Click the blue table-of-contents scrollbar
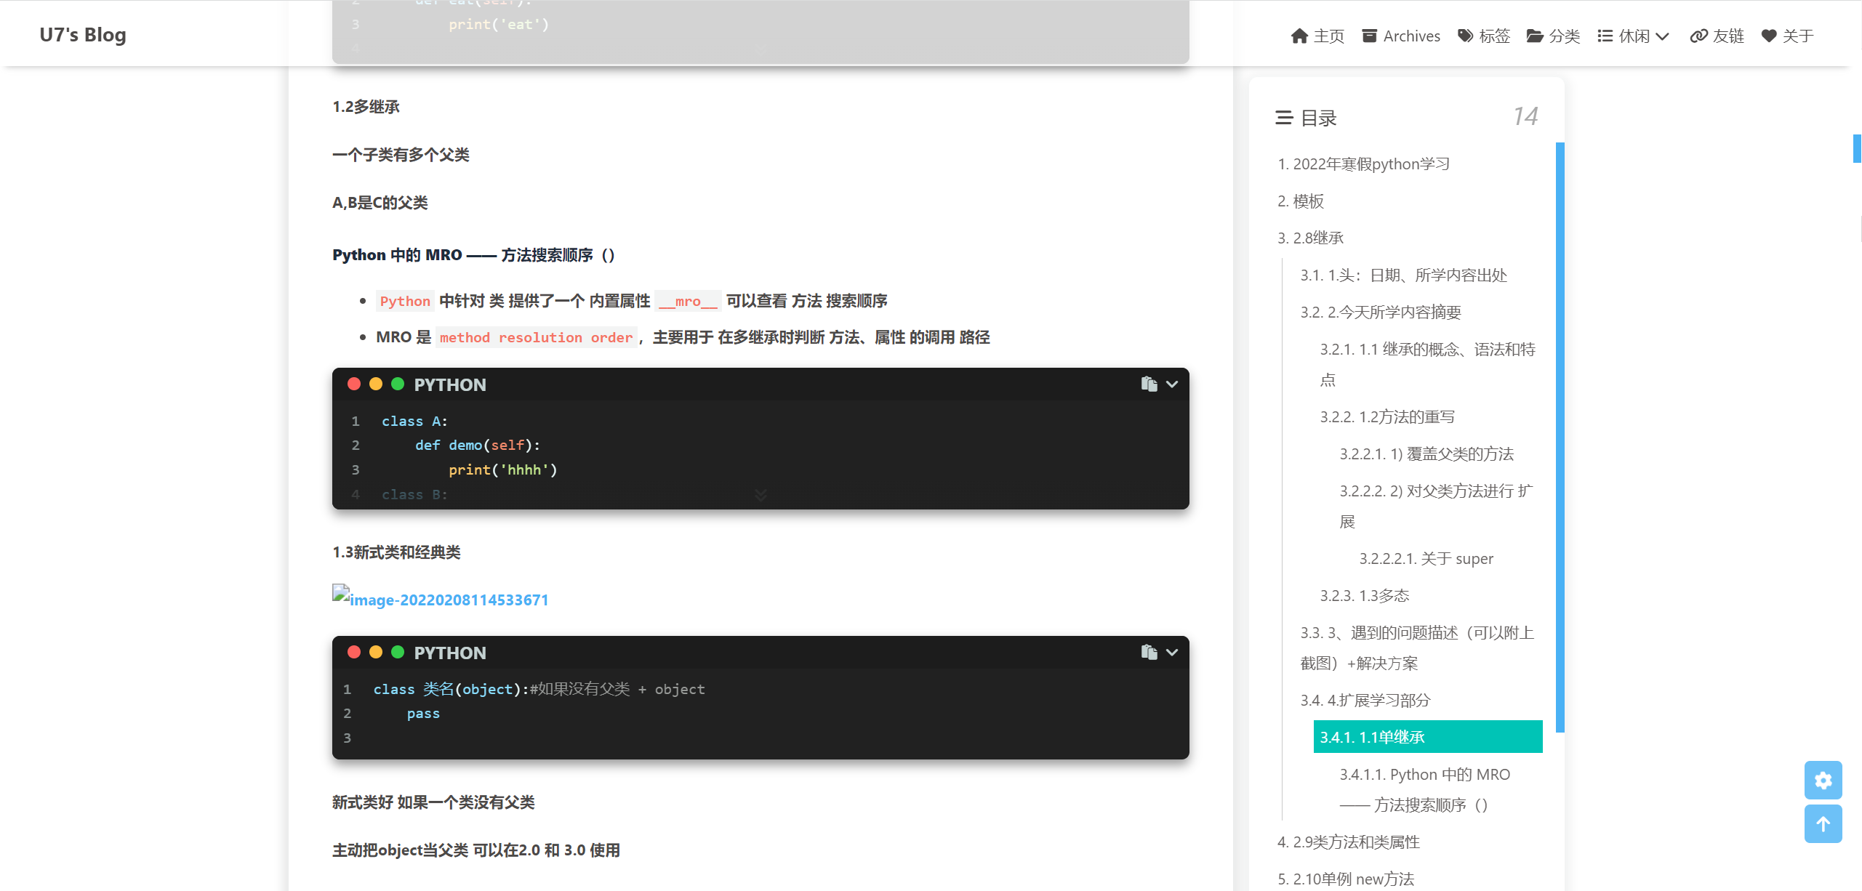 point(1560,436)
